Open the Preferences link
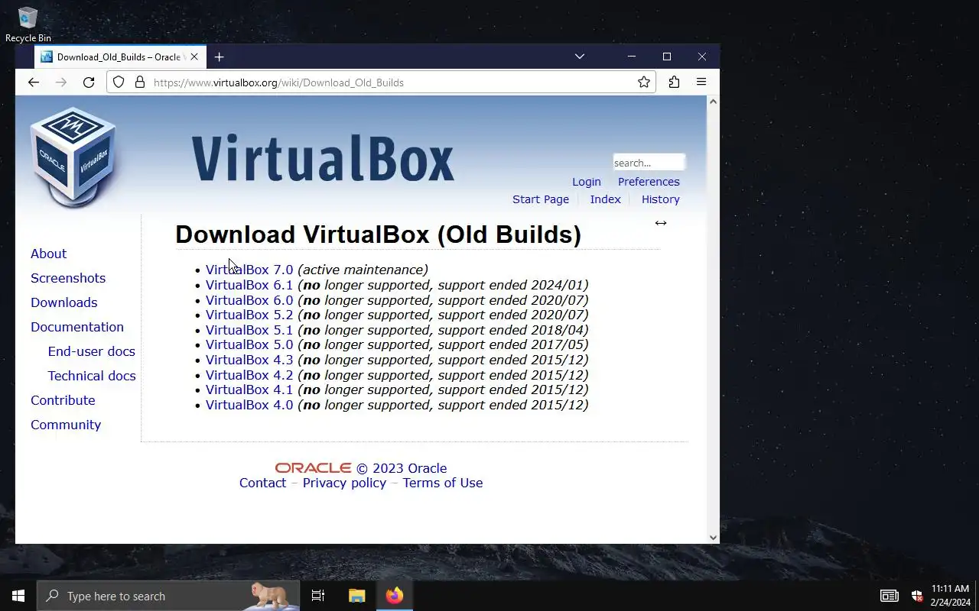 649,182
